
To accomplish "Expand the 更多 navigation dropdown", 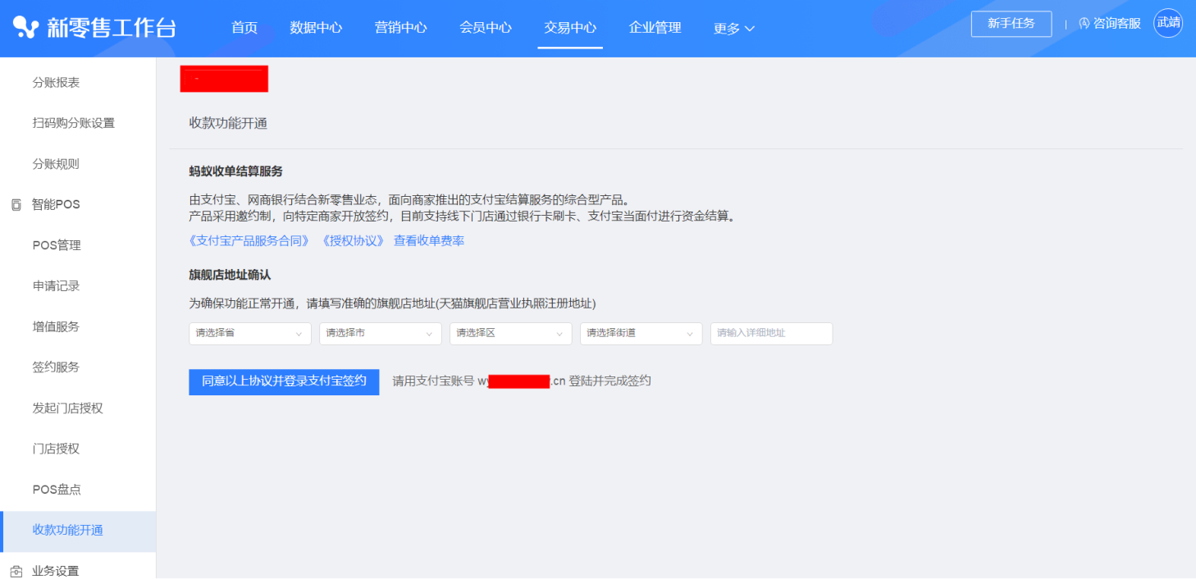I will point(733,29).
